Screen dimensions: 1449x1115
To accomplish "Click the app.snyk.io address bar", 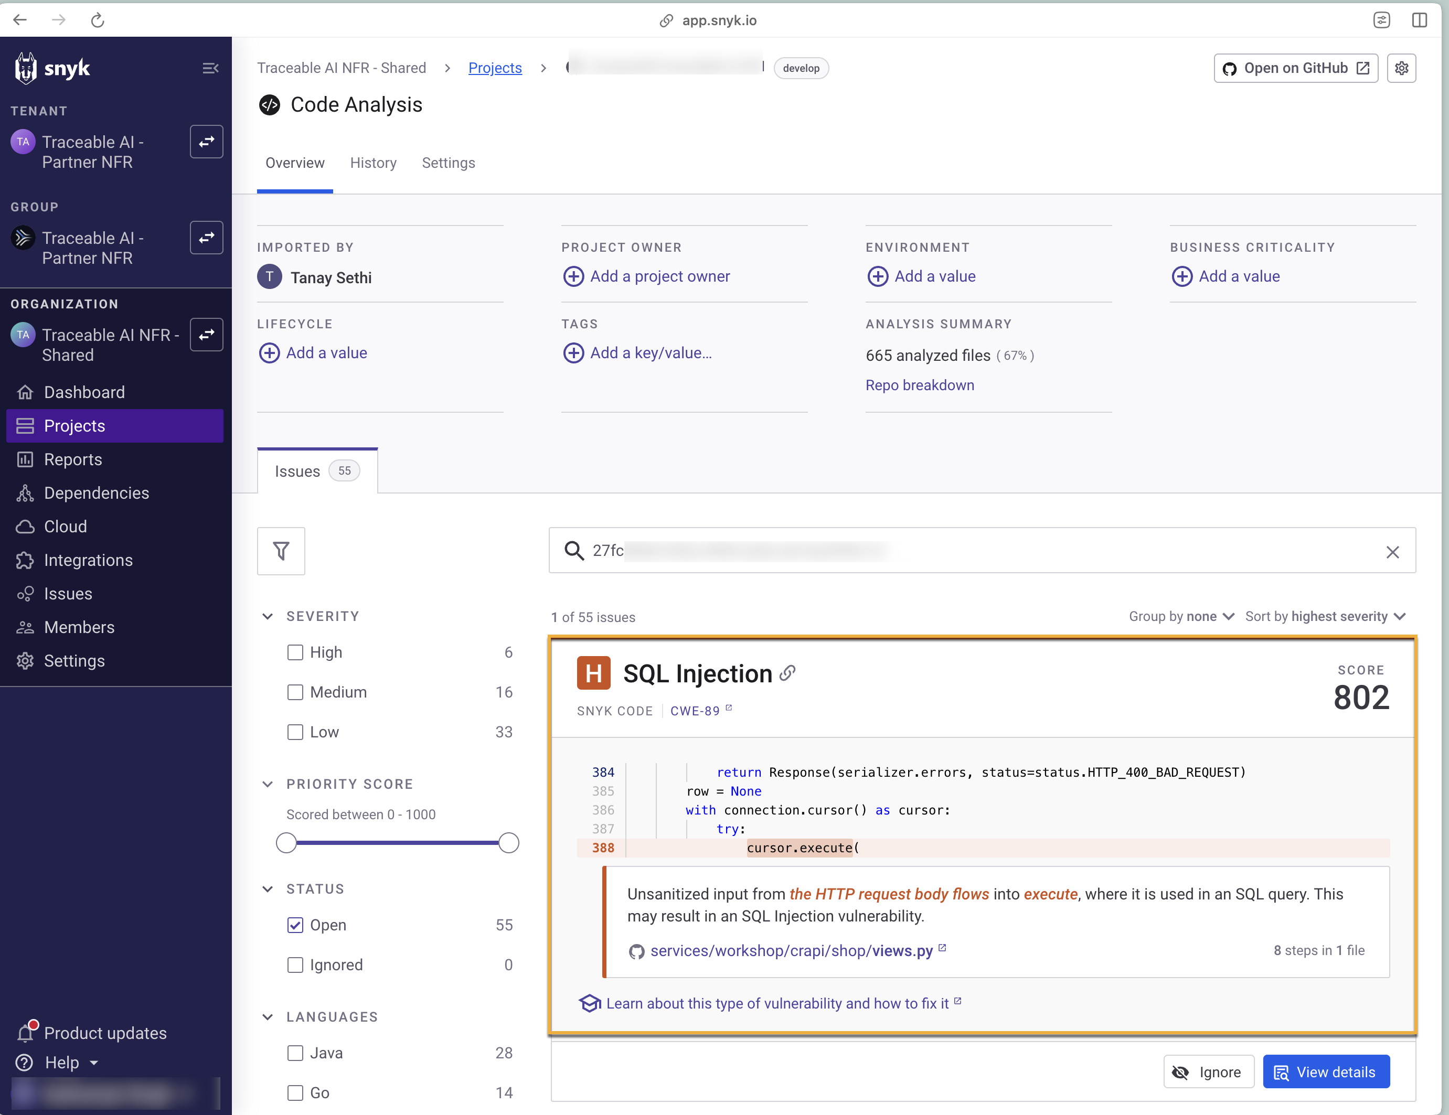I will (x=708, y=20).
